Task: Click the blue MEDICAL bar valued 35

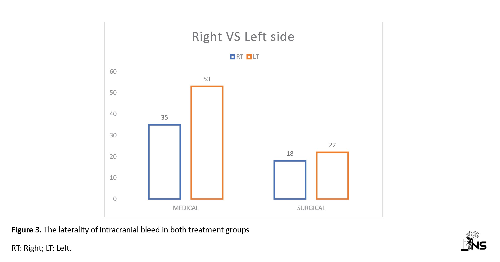Action: click(164, 162)
